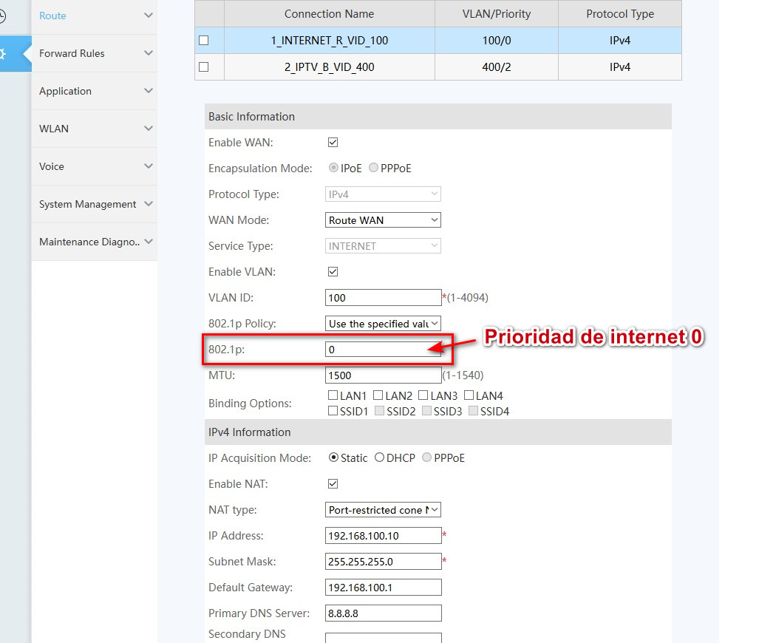Open System Management menu
Screen dimensions: 759x643
(x=88, y=204)
